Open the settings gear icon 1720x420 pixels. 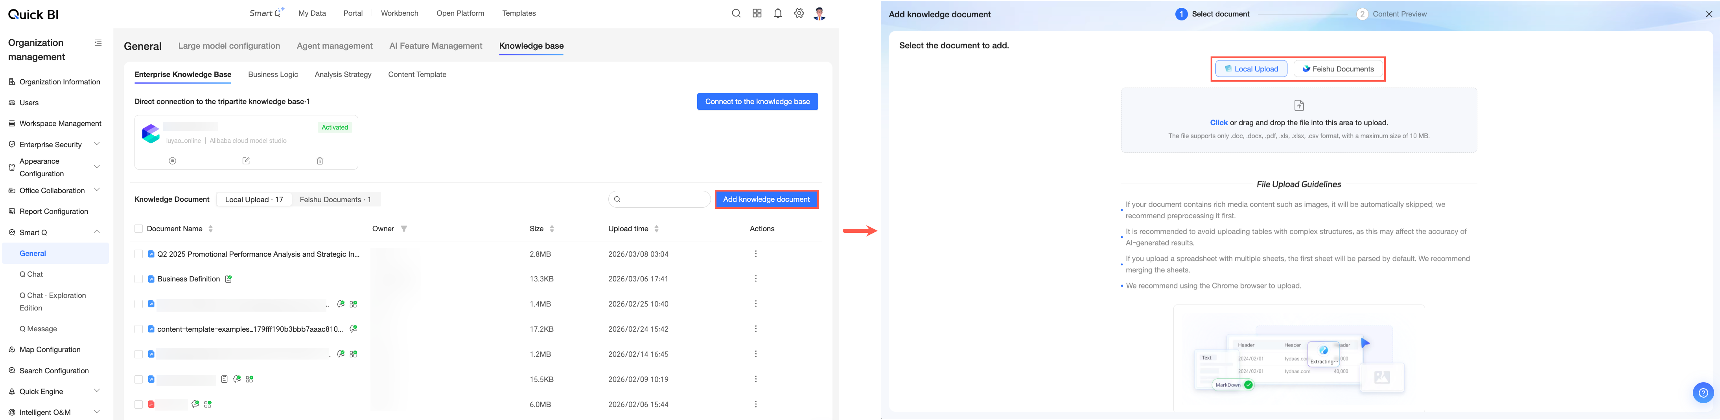coord(799,13)
